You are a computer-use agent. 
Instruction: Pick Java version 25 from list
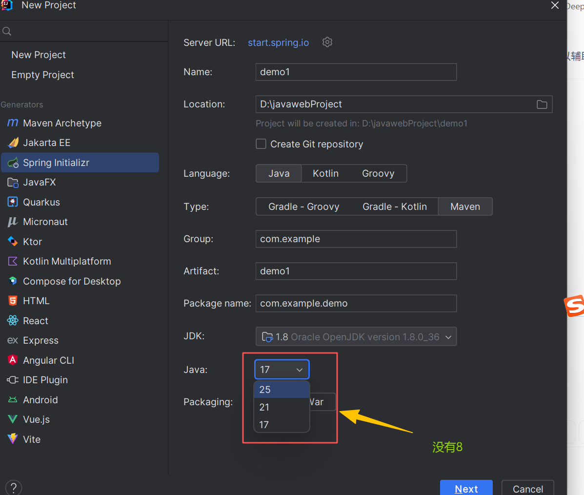click(x=282, y=390)
